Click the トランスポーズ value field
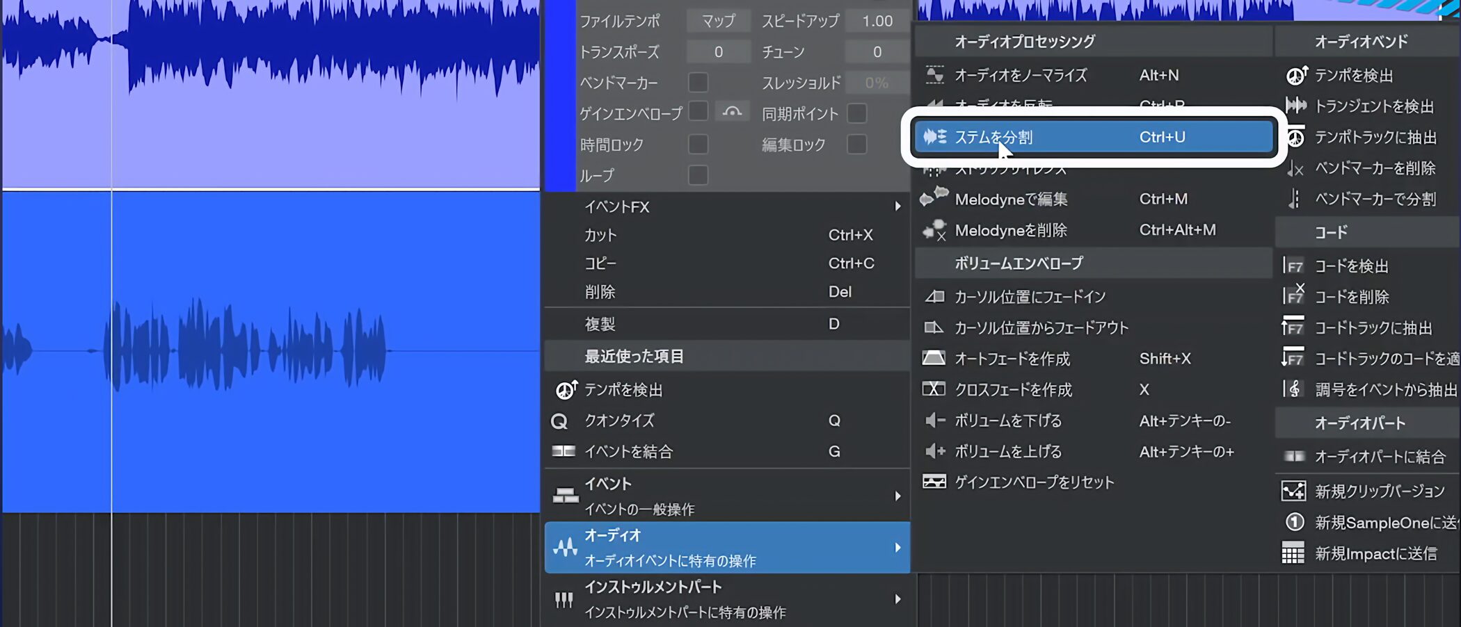The height and width of the screenshot is (627, 1461). tap(718, 52)
